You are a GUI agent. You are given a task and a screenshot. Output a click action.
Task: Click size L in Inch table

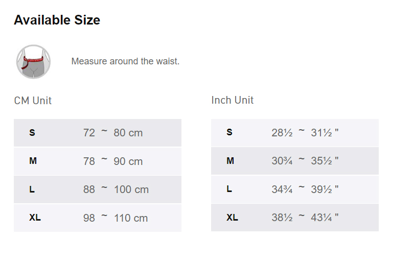229,189
